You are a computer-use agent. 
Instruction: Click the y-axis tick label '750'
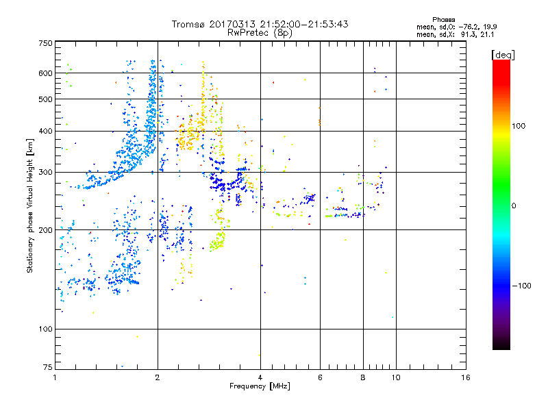[x=45, y=43]
